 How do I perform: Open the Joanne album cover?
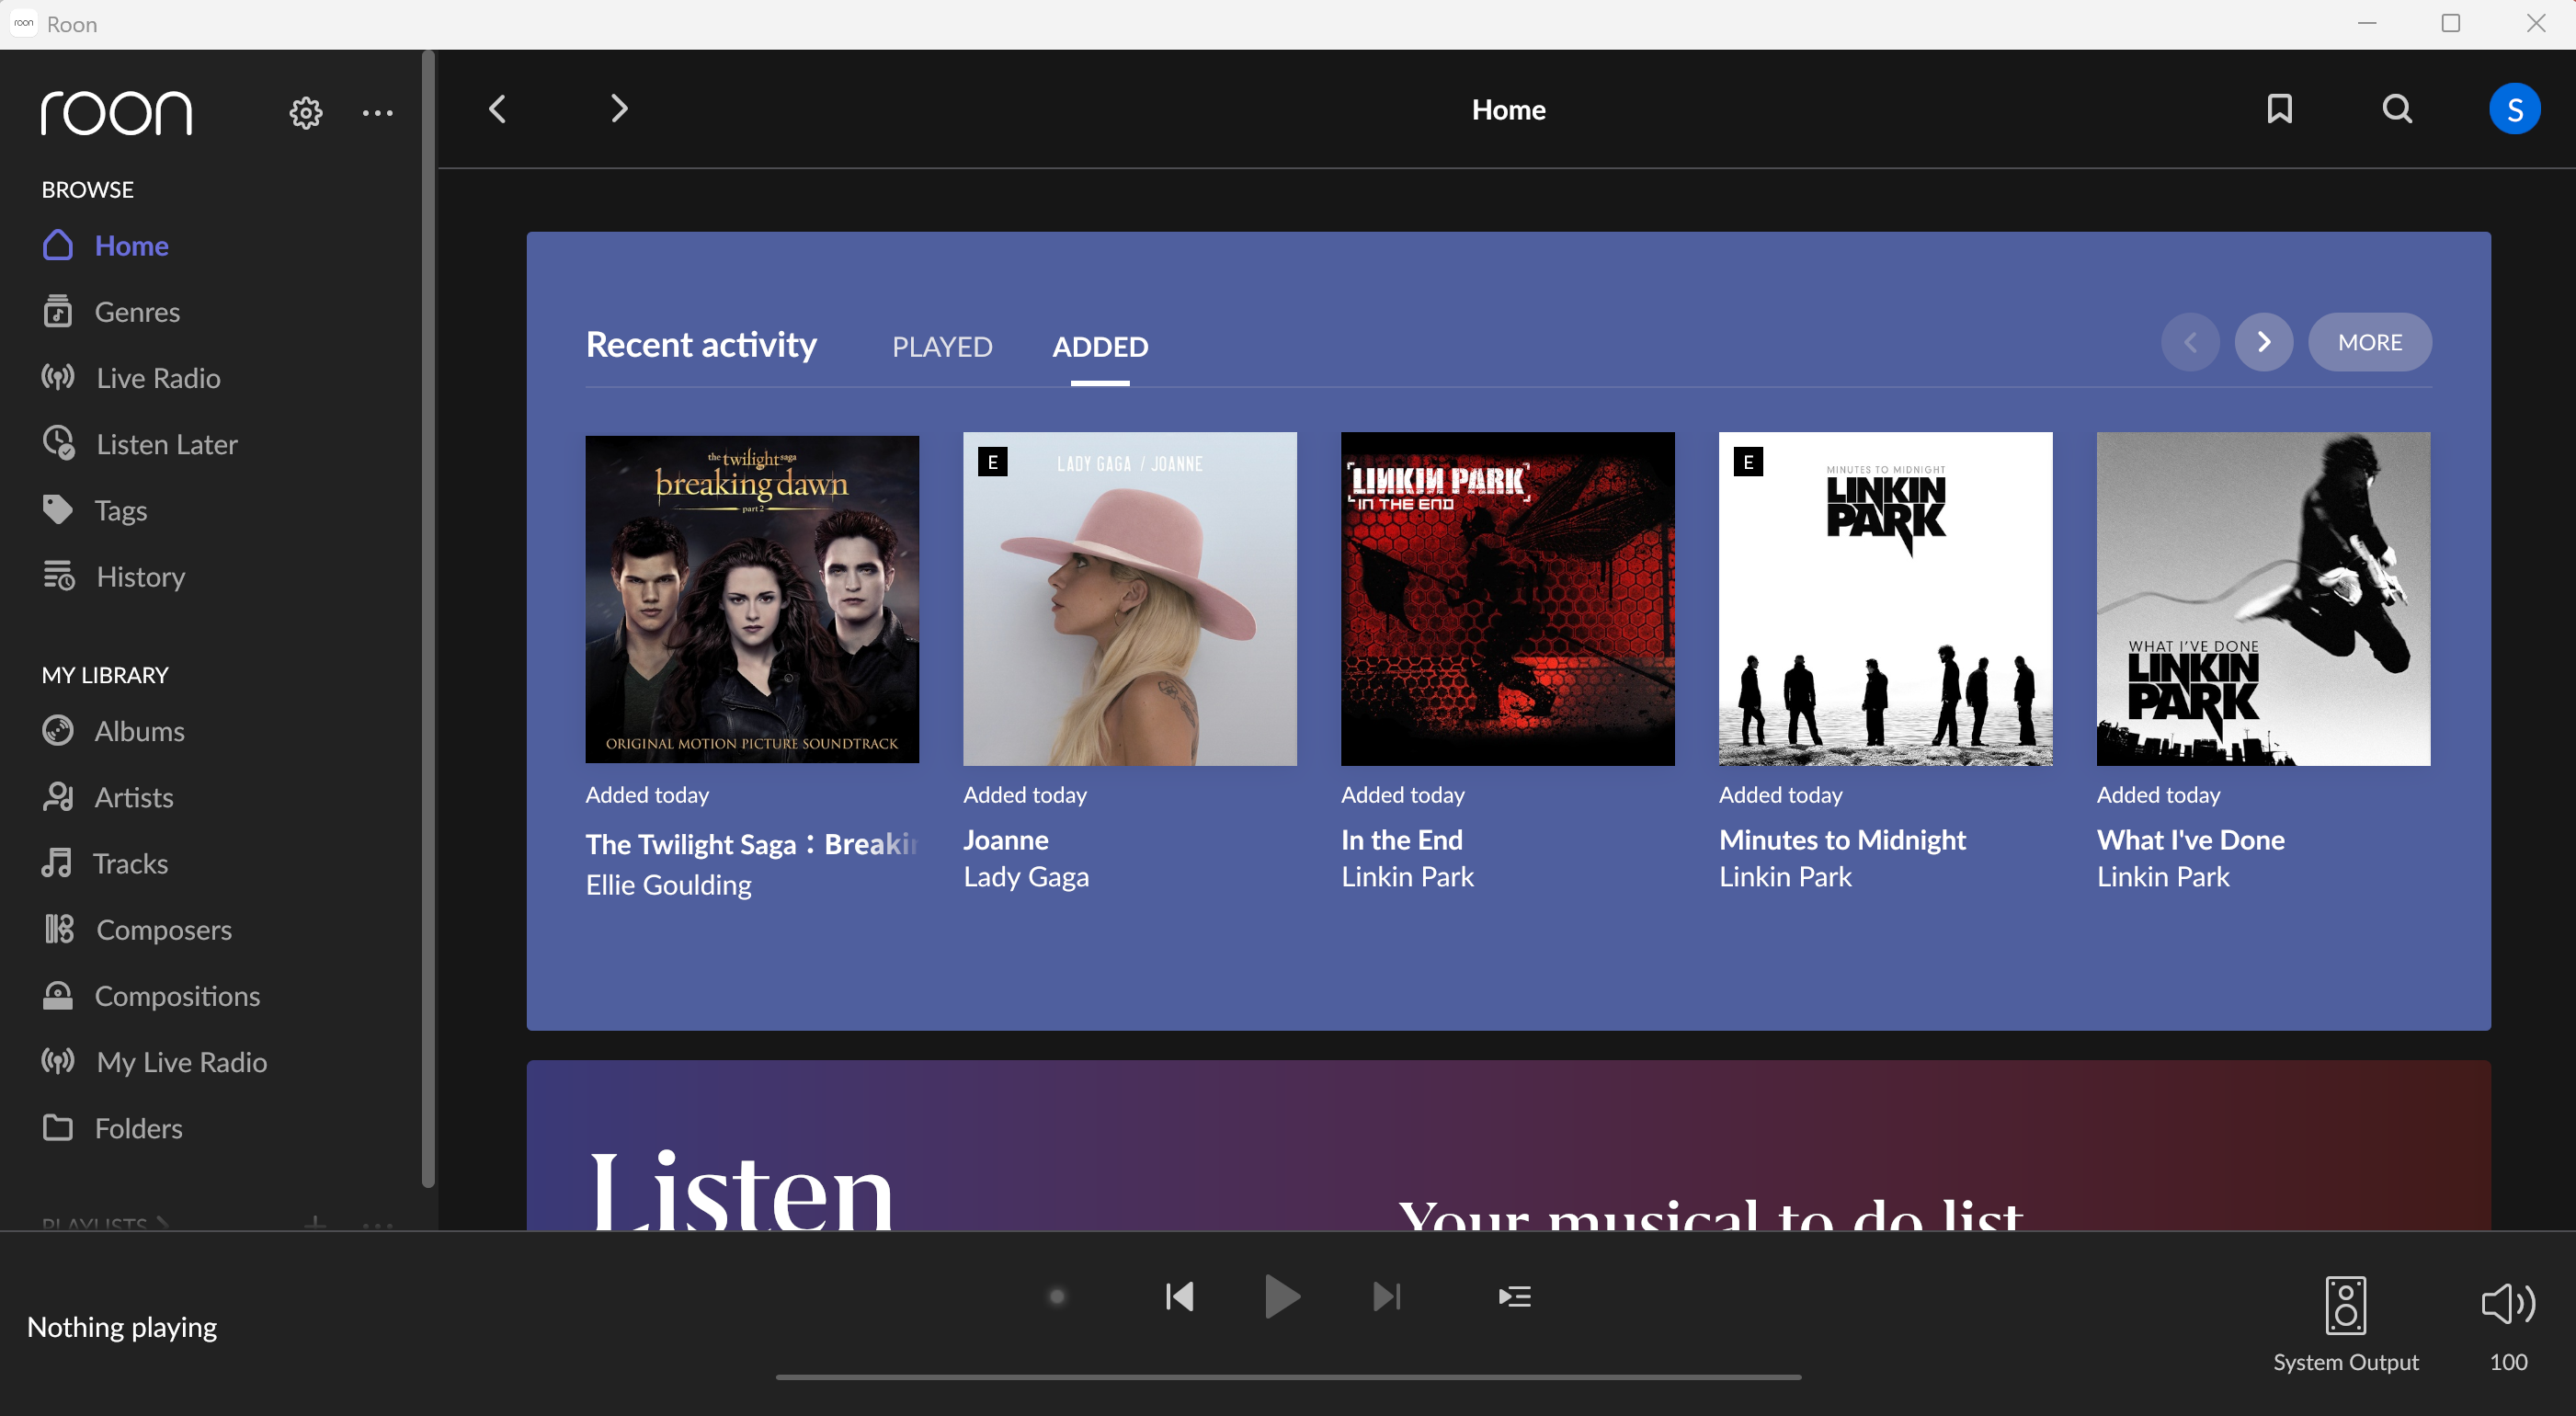pos(1129,598)
